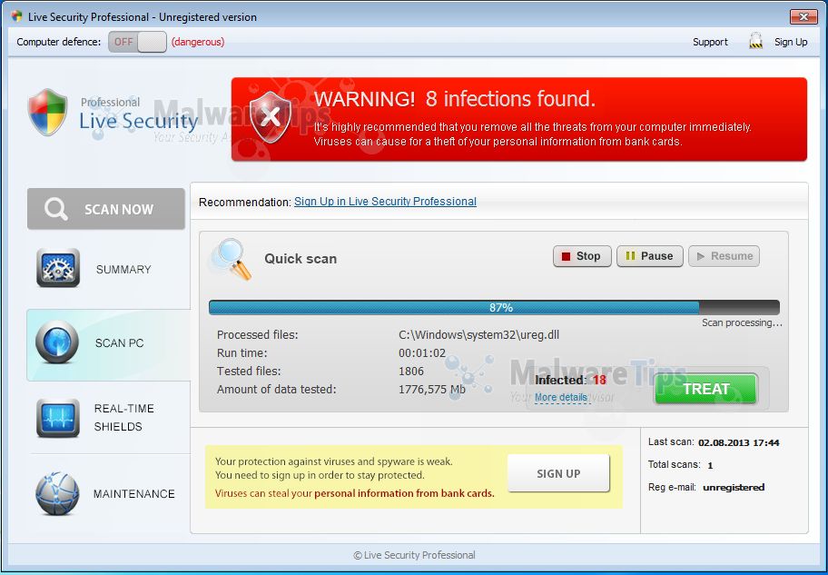Click the tested files count 1806
Viewport: 828px width, 575px height.
click(411, 371)
